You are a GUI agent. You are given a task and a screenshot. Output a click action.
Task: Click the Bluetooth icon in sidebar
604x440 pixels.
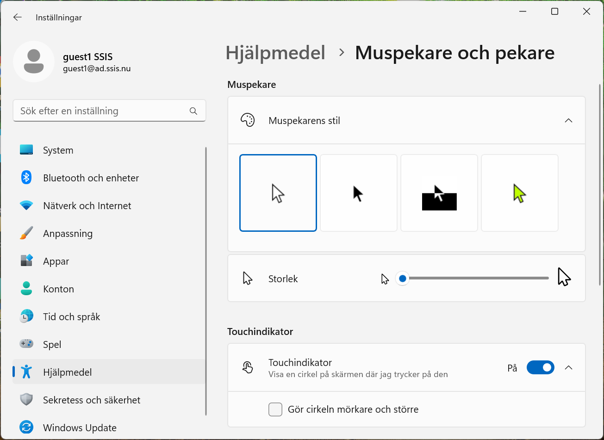coord(26,178)
